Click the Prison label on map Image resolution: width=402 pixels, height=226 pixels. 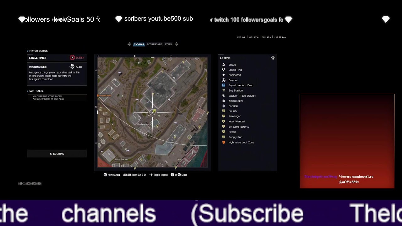click(162, 84)
